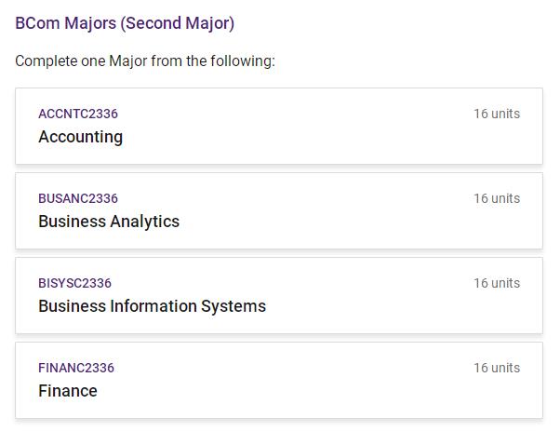This screenshot has width=560, height=431.
Task: Click the BCom Majors (Second Major) heading
Action: pos(125,23)
